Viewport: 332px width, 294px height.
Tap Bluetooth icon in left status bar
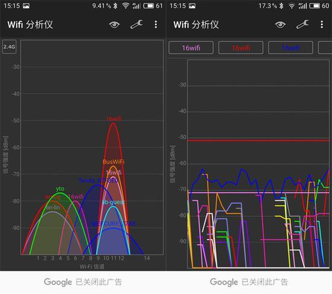115,5
